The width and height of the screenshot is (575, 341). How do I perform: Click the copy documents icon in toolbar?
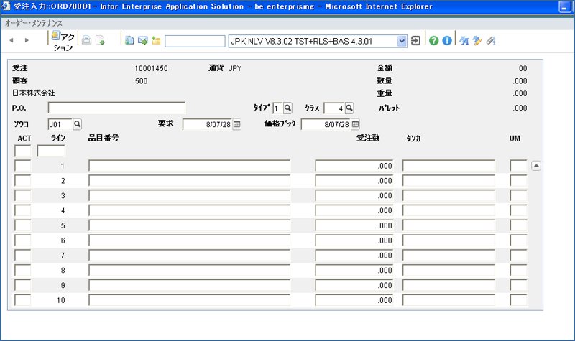(129, 40)
